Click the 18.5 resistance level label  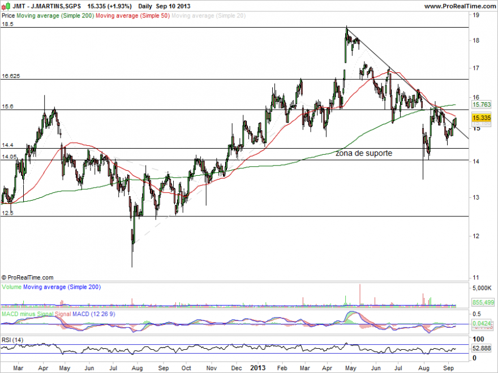point(7,24)
